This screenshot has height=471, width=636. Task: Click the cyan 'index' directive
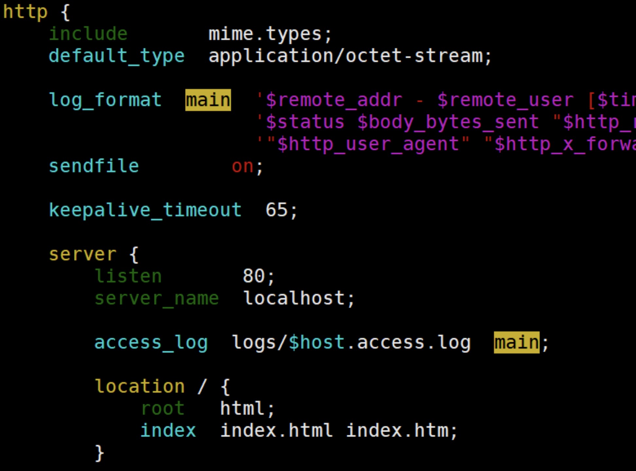click(168, 430)
